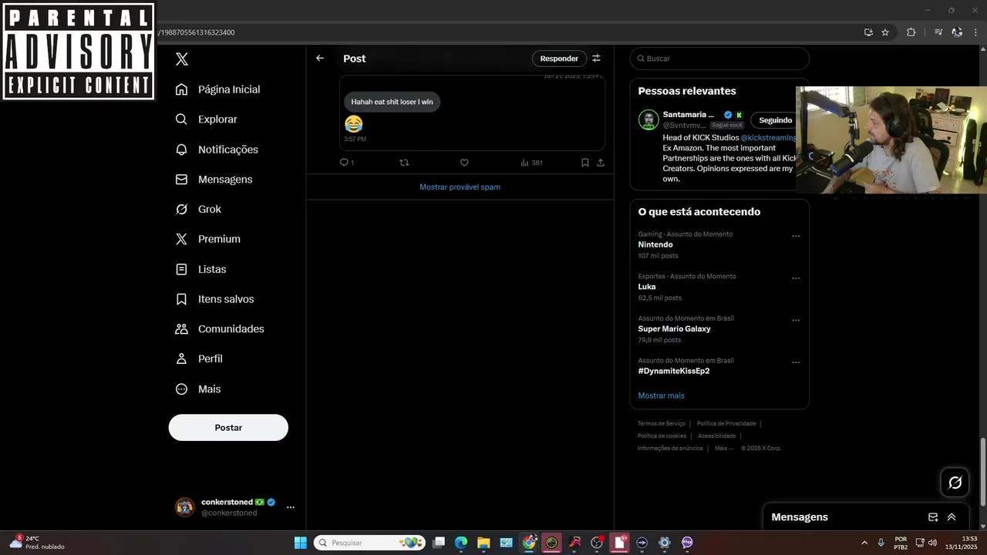Viewport: 987px width, 555px height.
Task: Click the reply comment icon
Action: [x=345, y=163]
